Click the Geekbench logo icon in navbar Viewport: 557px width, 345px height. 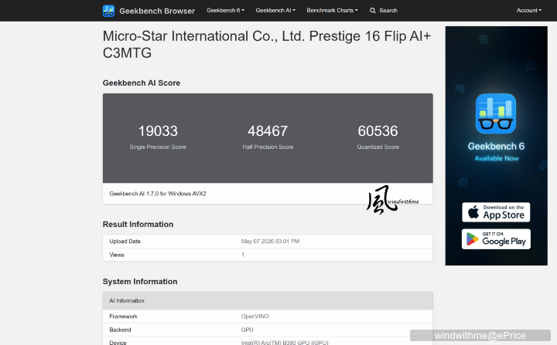108,11
